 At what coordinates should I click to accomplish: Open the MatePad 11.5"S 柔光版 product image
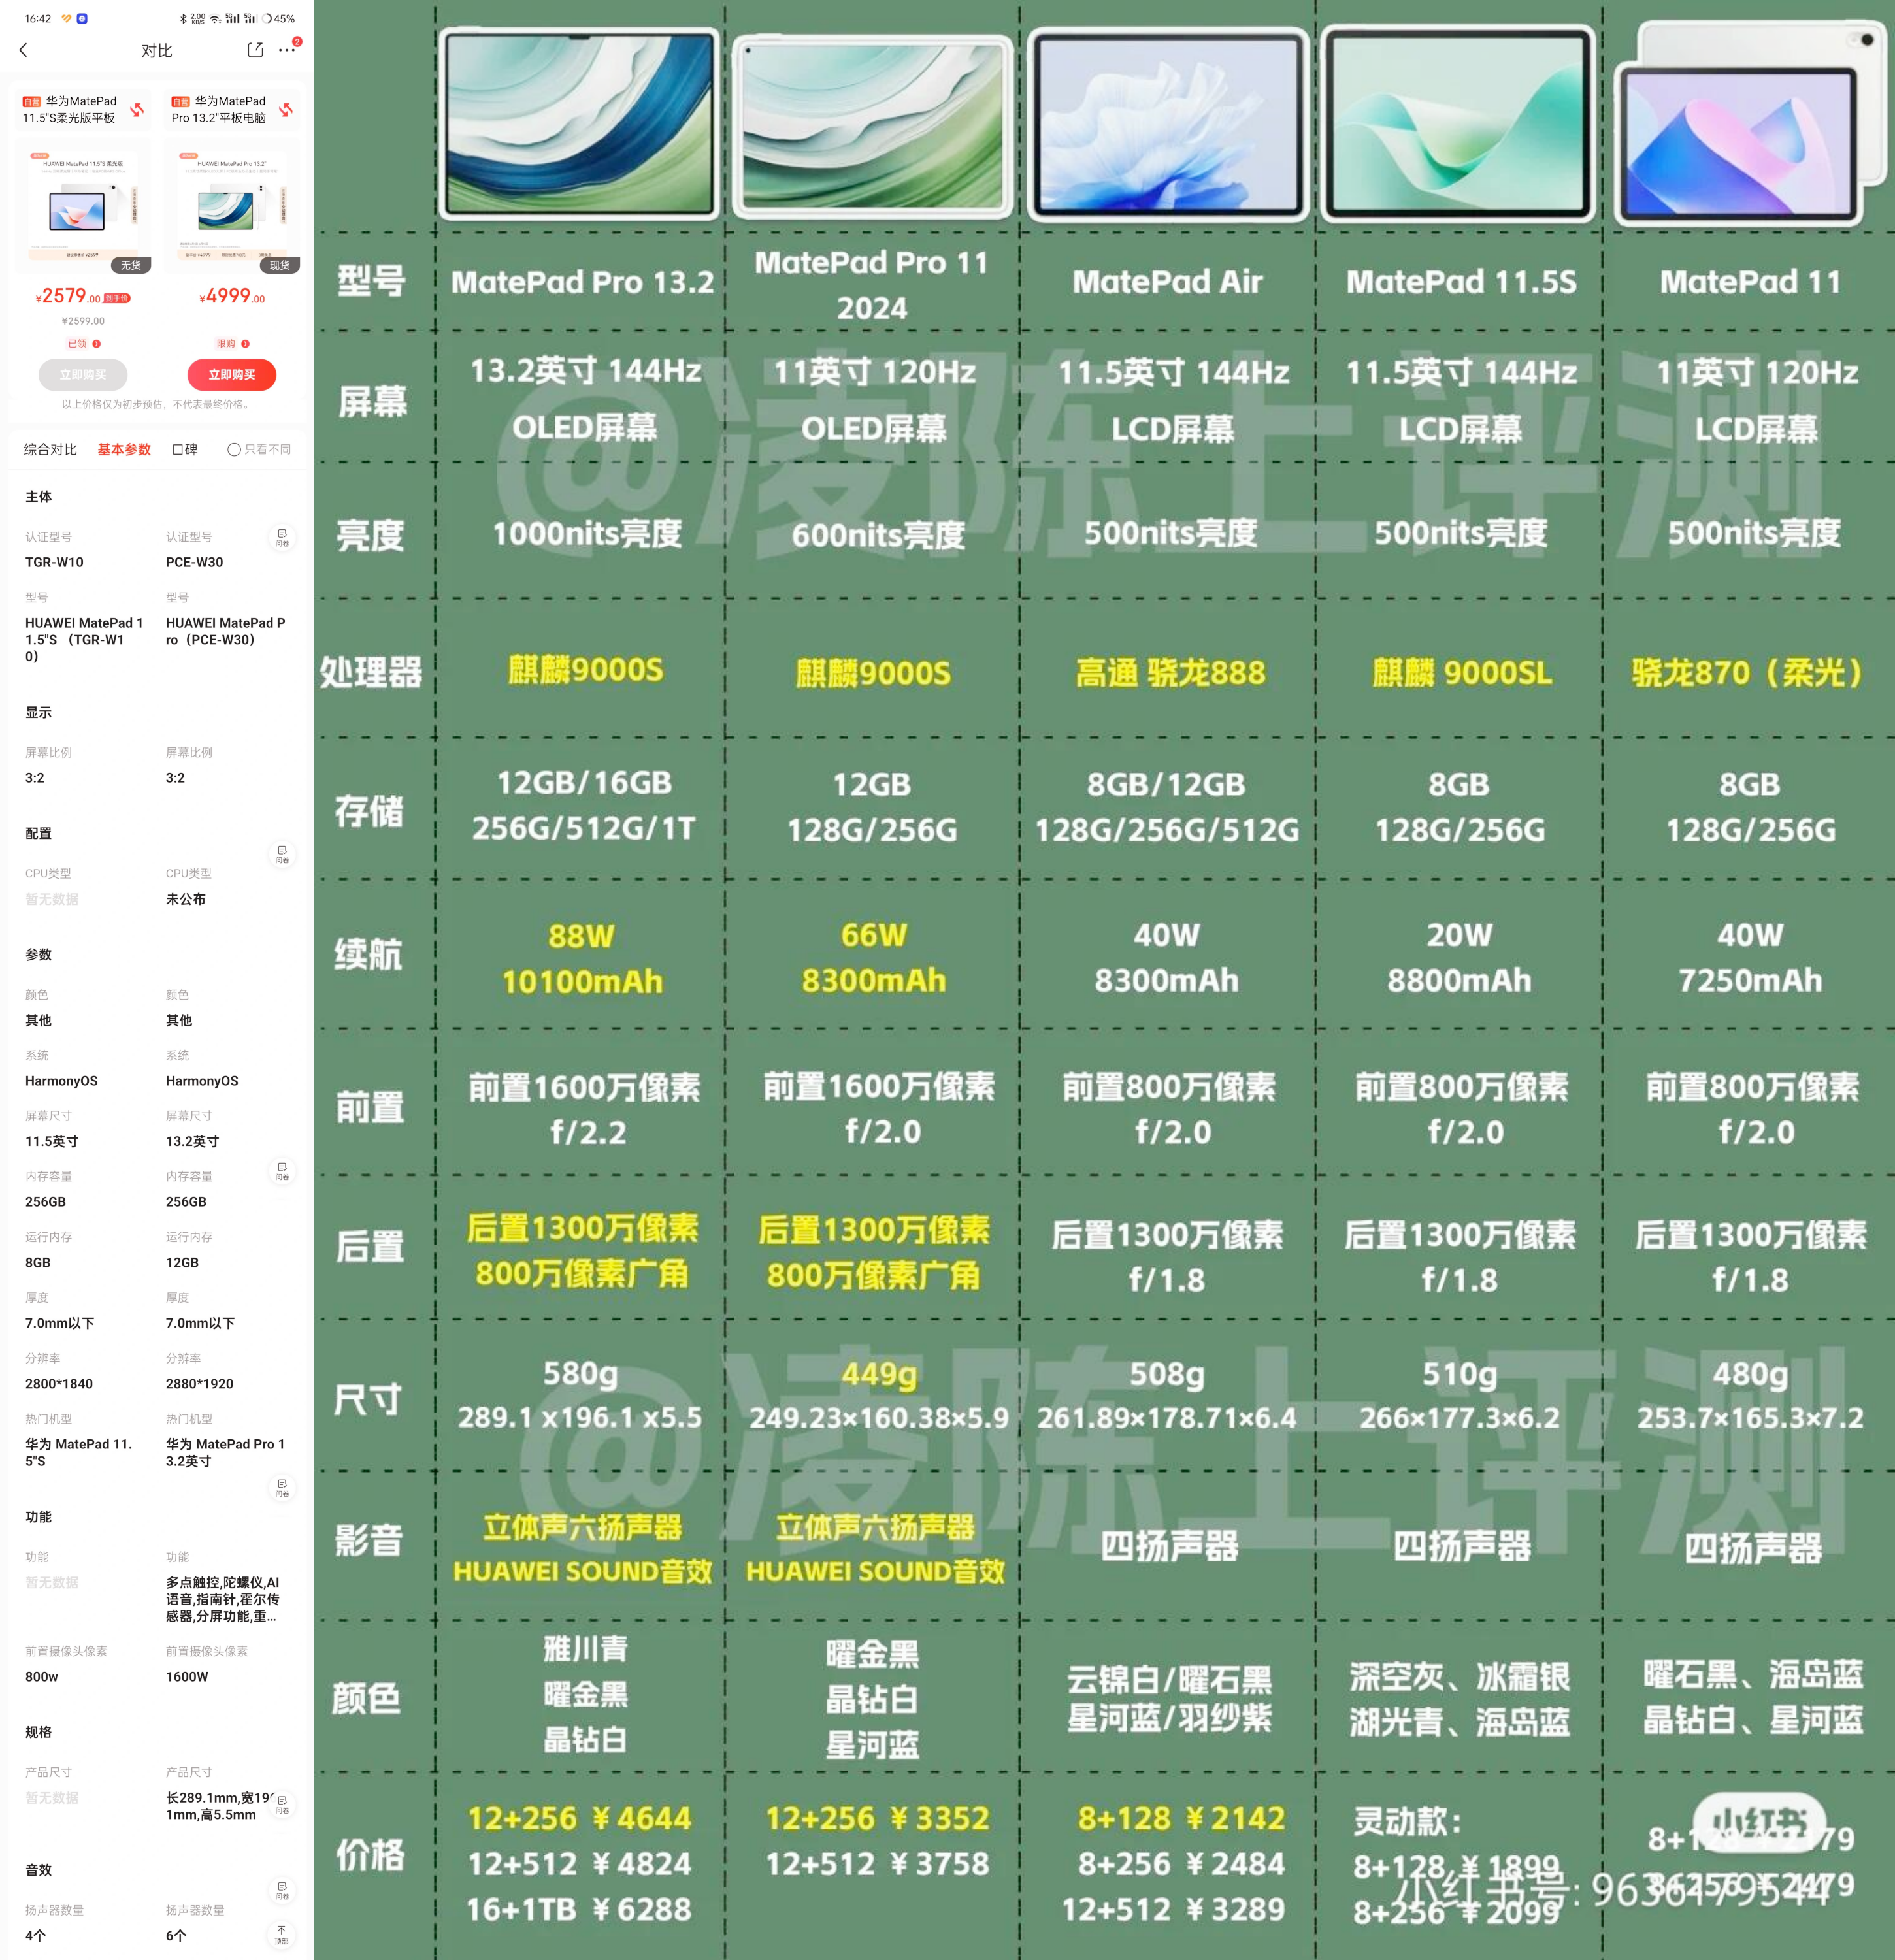[x=83, y=207]
